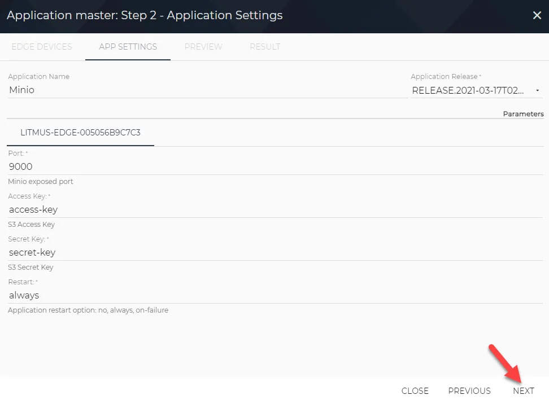
Task: Open the Application Release dropdown
Action: coord(476,90)
